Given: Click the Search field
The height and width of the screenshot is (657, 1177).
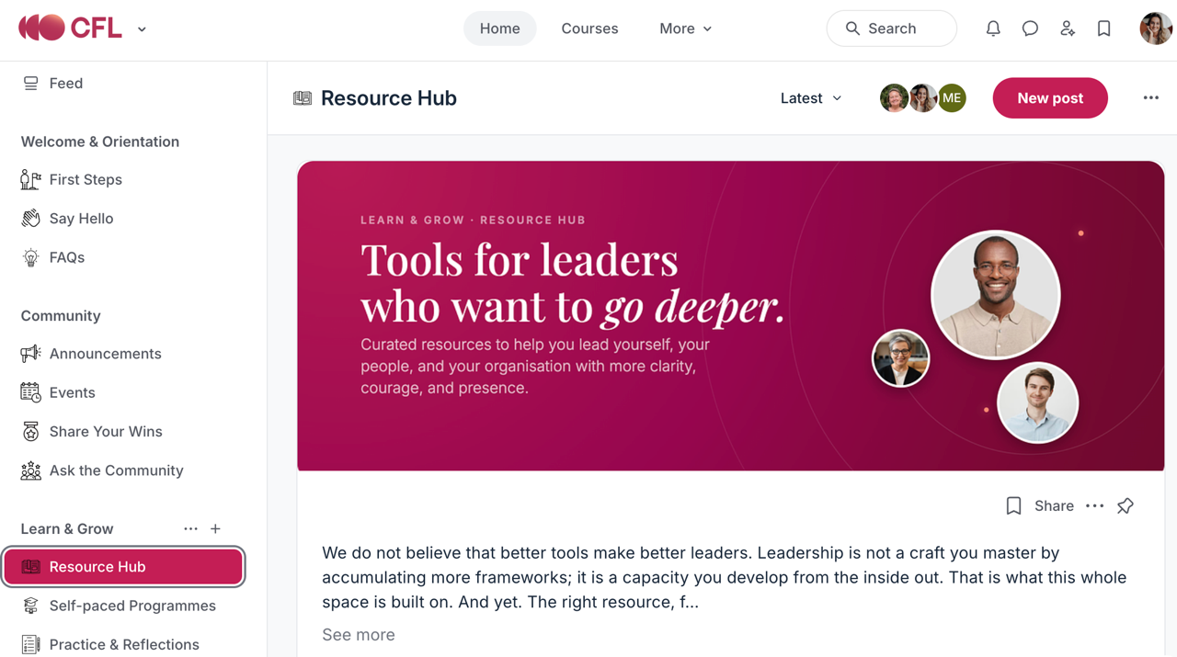Looking at the screenshot, I should click(891, 28).
